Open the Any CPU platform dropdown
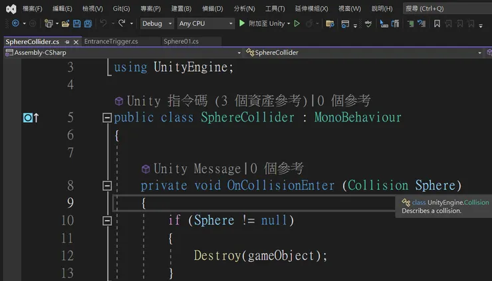This screenshot has width=492, height=281. tap(206, 23)
